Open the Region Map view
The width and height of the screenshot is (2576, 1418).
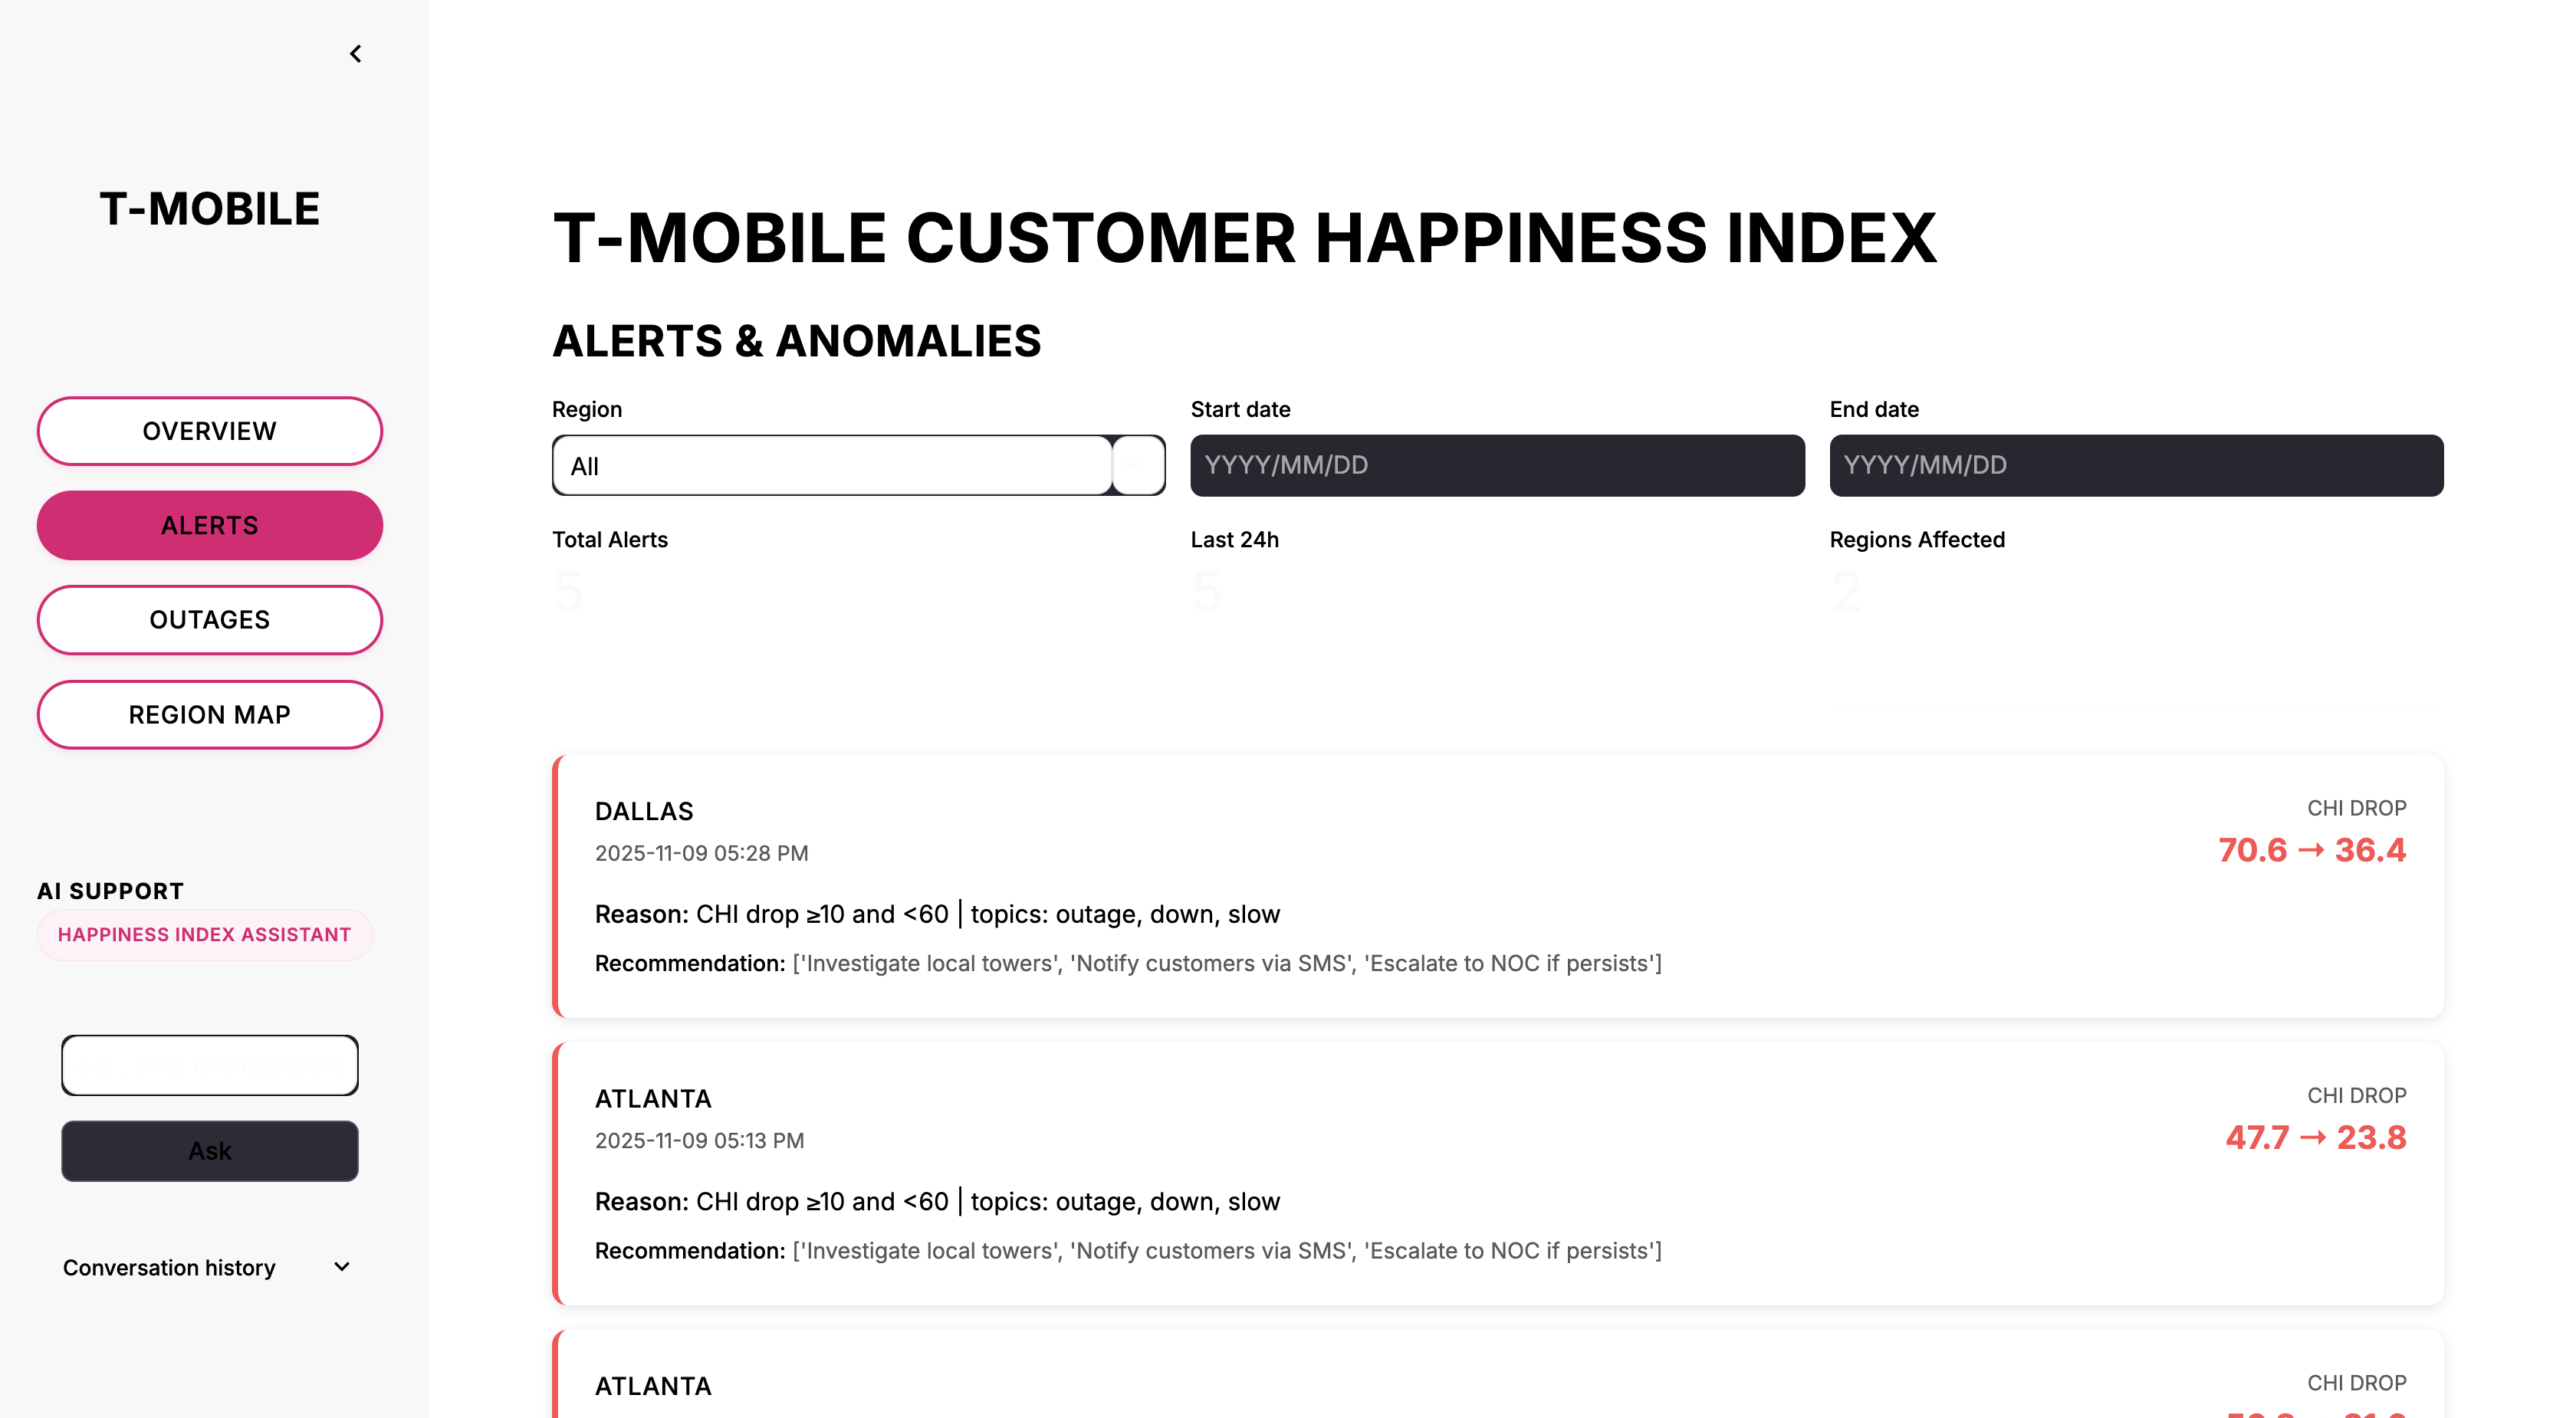210,715
